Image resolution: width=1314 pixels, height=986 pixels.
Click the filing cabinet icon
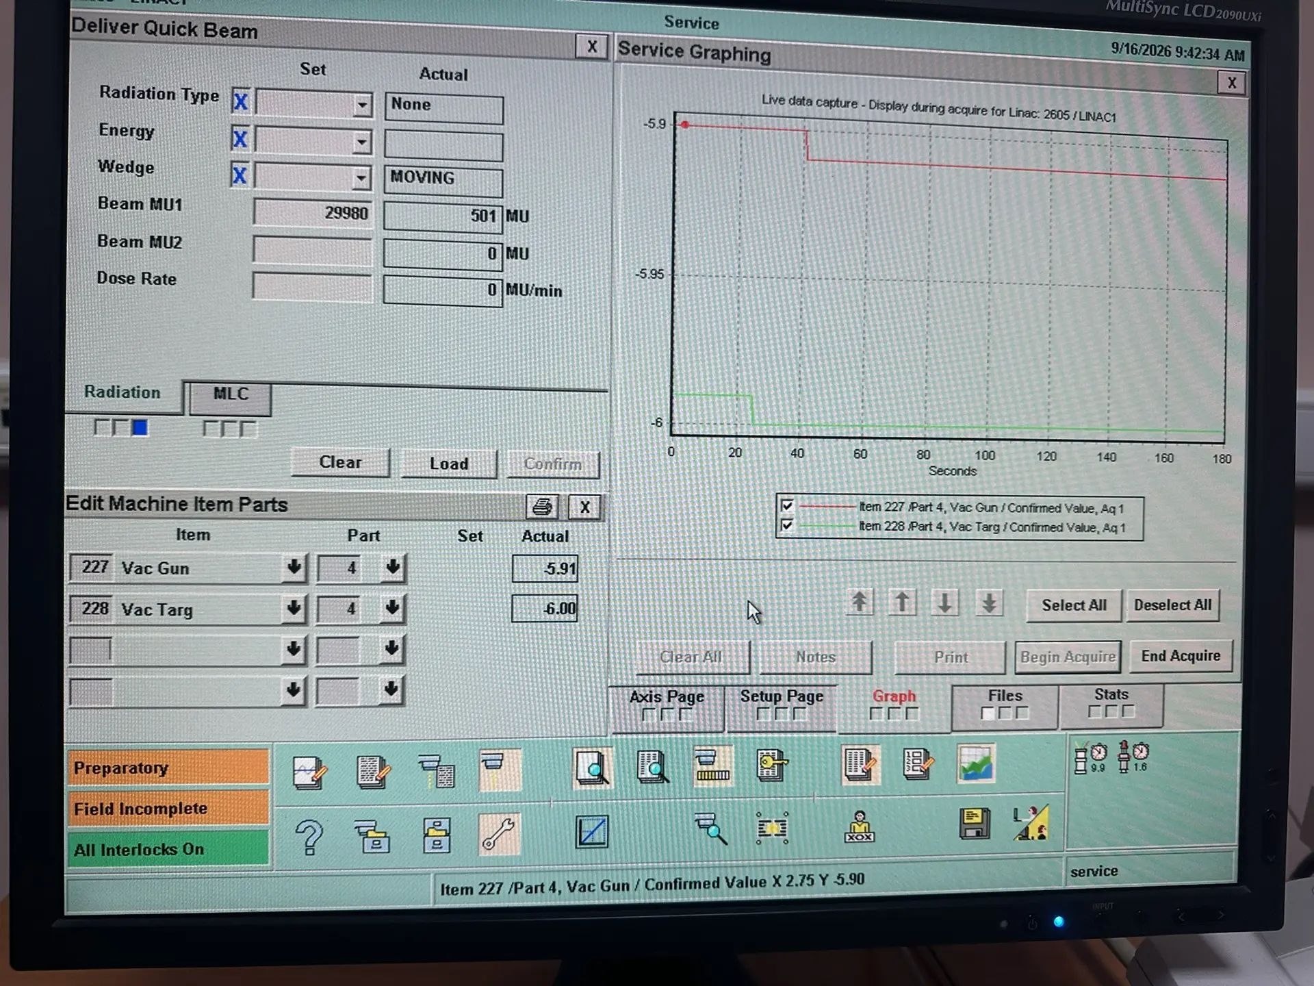click(x=437, y=835)
